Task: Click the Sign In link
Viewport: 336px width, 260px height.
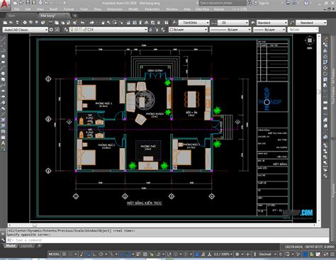Action: pos(264,3)
